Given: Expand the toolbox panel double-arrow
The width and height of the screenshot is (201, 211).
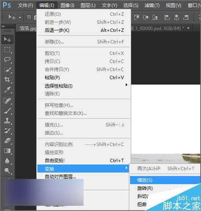Looking at the screenshot, I should click(x=3, y=26).
